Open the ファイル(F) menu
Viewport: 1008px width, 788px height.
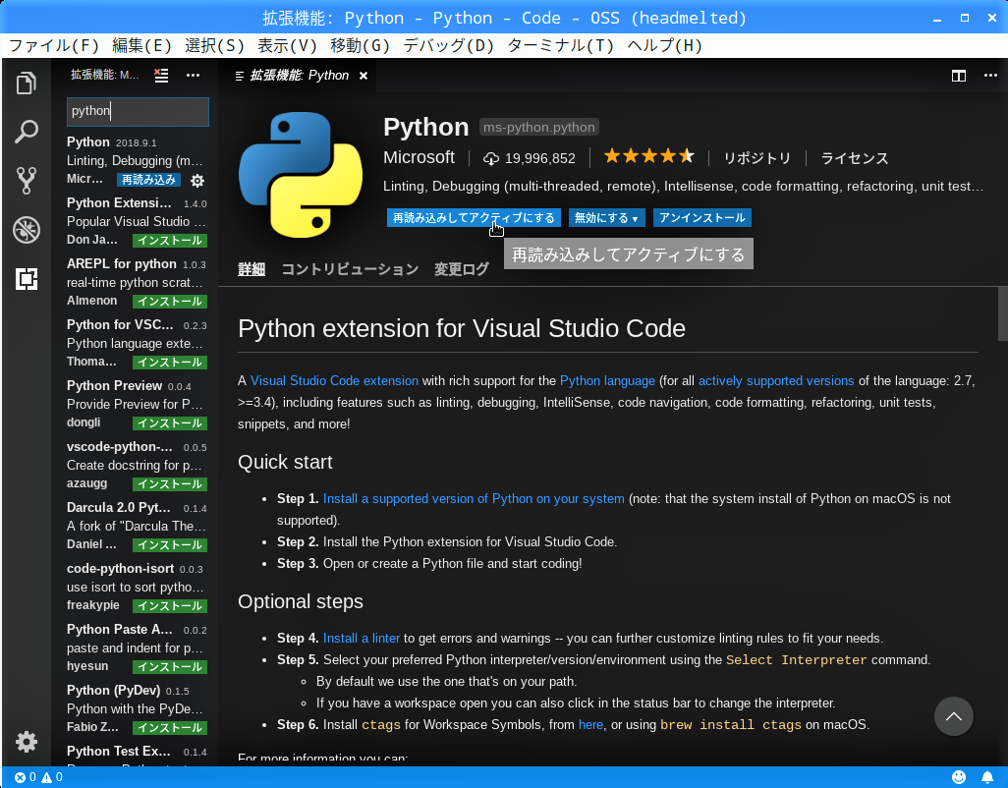[x=55, y=45]
